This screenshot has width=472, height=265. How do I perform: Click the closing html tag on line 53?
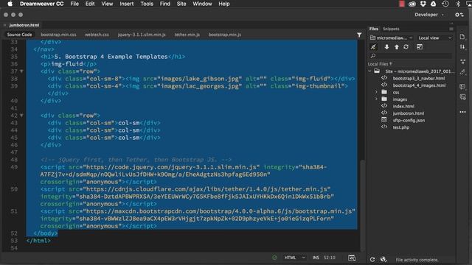(38, 241)
